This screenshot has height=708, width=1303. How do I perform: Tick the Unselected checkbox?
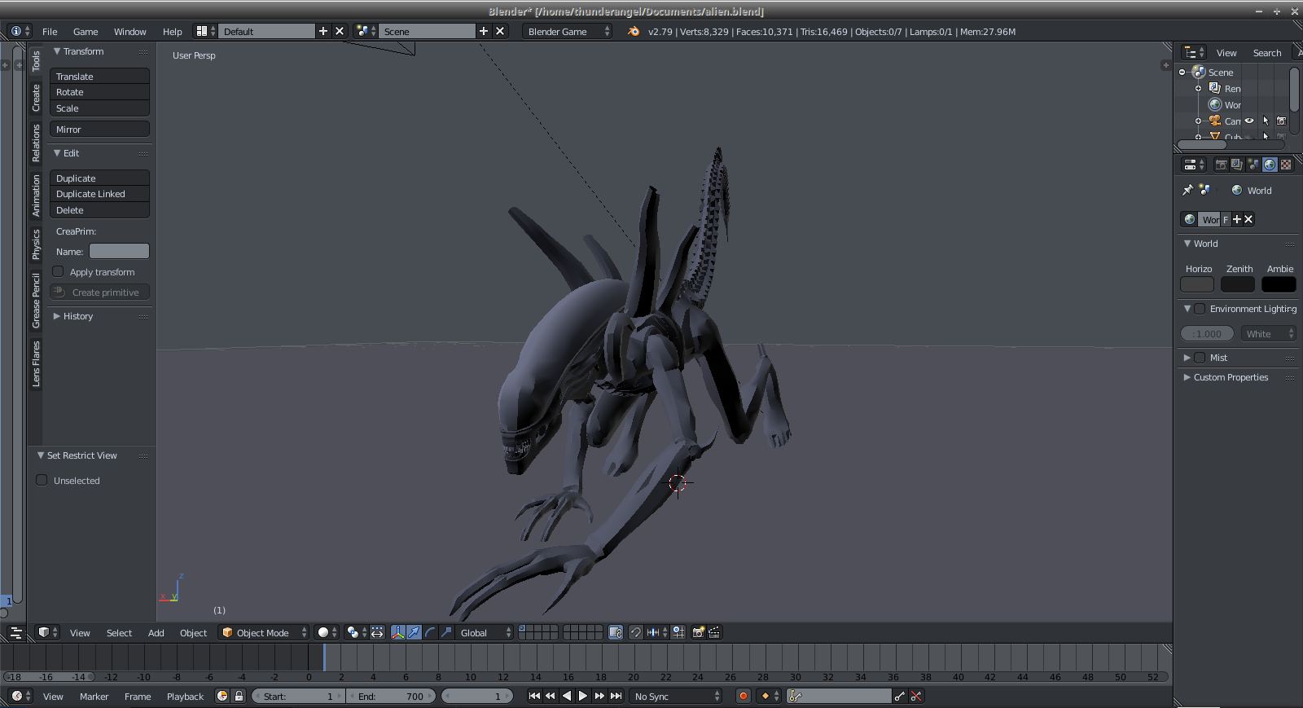click(x=42, y=480)
